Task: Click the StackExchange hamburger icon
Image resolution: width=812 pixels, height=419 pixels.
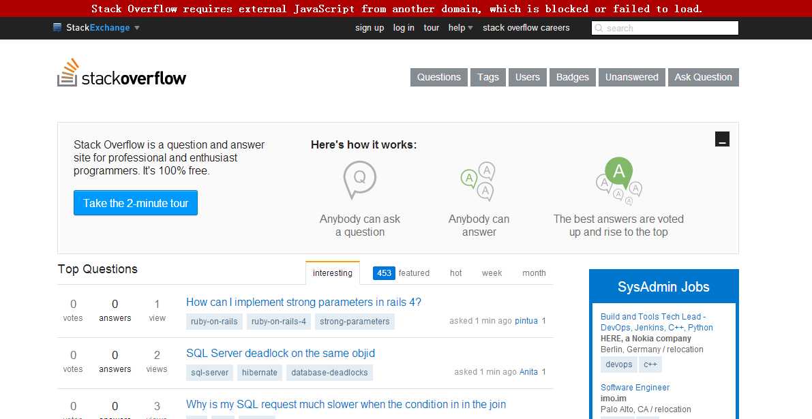Action: pyautogui.click(x=57, y=27)
